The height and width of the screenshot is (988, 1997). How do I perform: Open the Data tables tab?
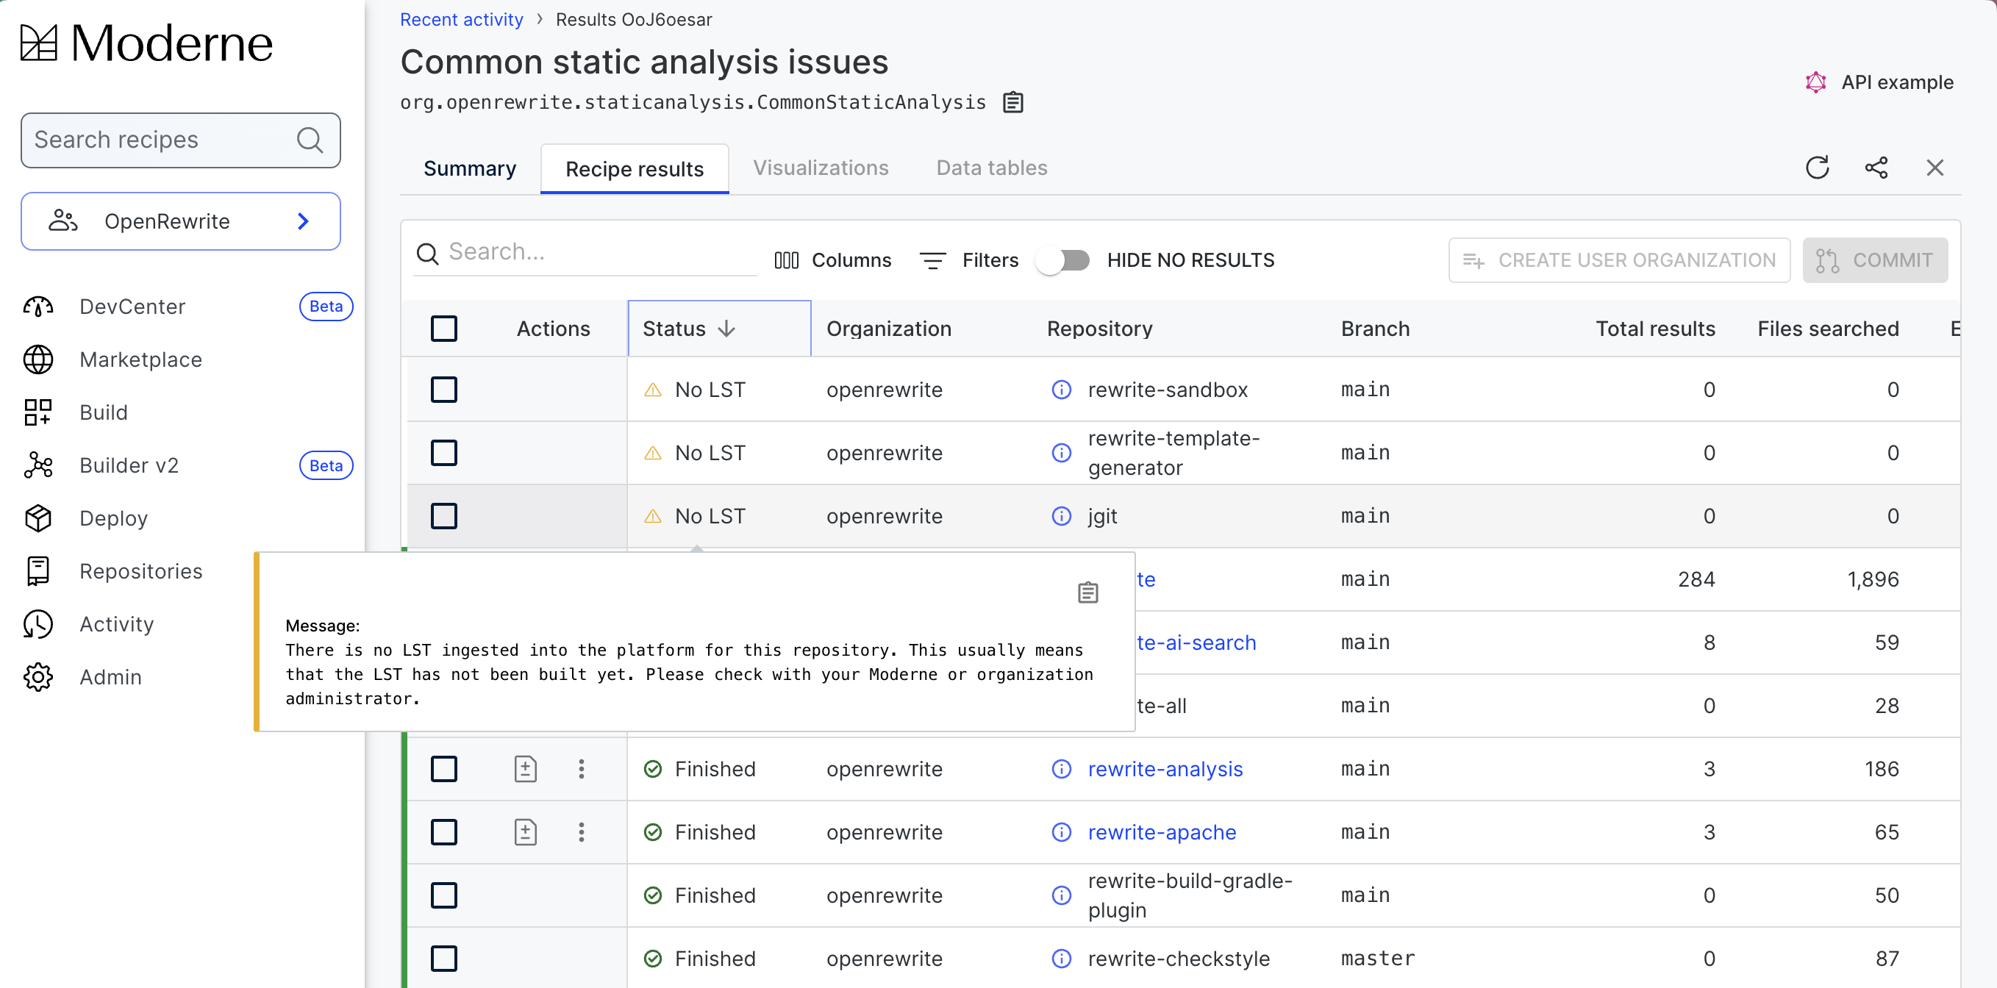click(x=992, y=168)
